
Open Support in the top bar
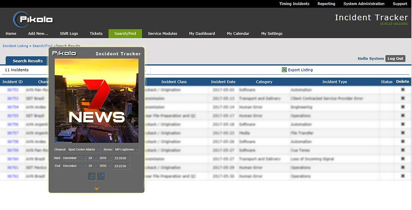pos(400,4)
